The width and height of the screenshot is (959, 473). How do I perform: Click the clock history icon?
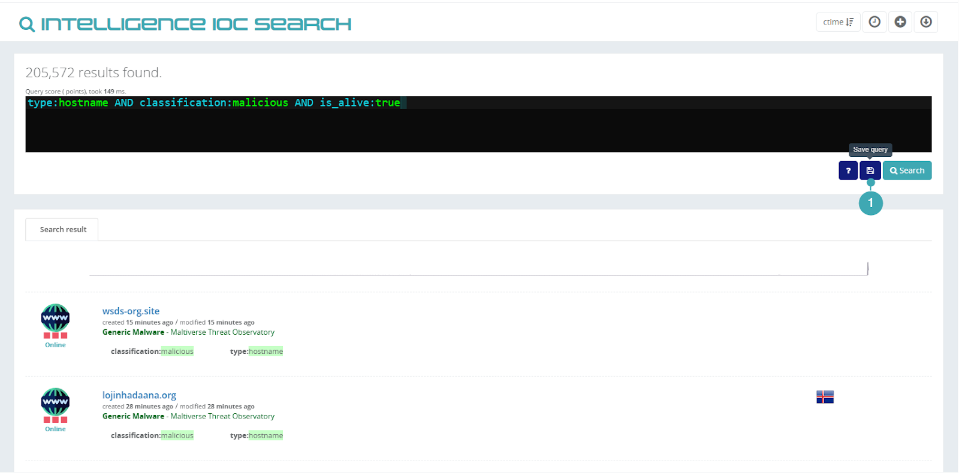pyautogui.click(x=874, y=22)
